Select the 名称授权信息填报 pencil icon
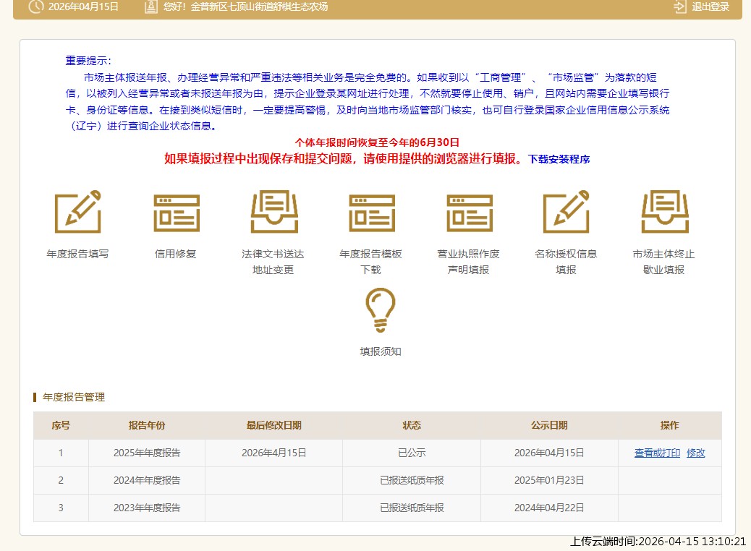The width and height of the screenshot is (751, 551). coord(567,212)
